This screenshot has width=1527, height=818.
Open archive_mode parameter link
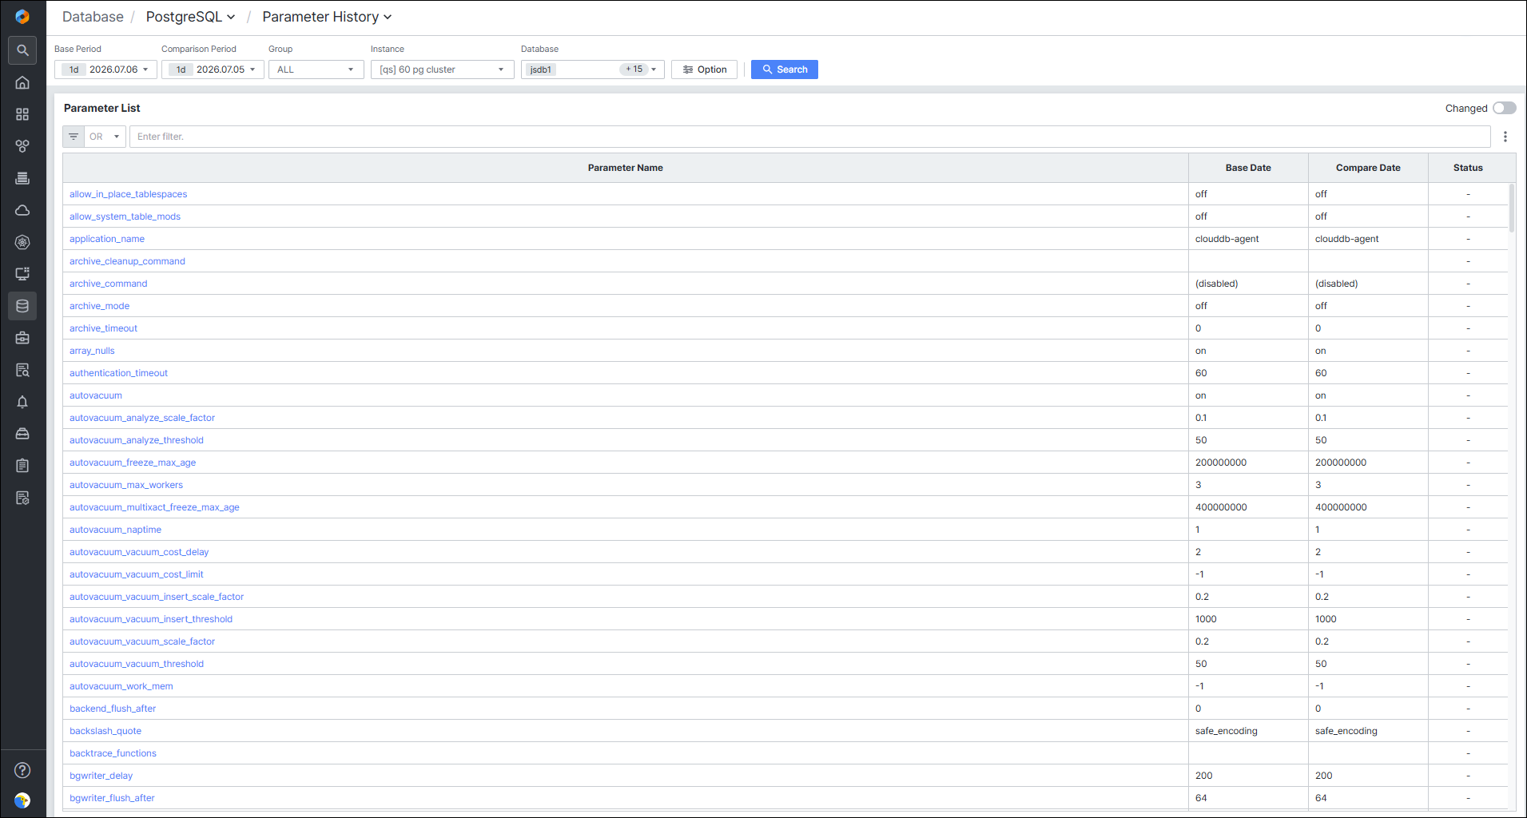pos(99,306)
